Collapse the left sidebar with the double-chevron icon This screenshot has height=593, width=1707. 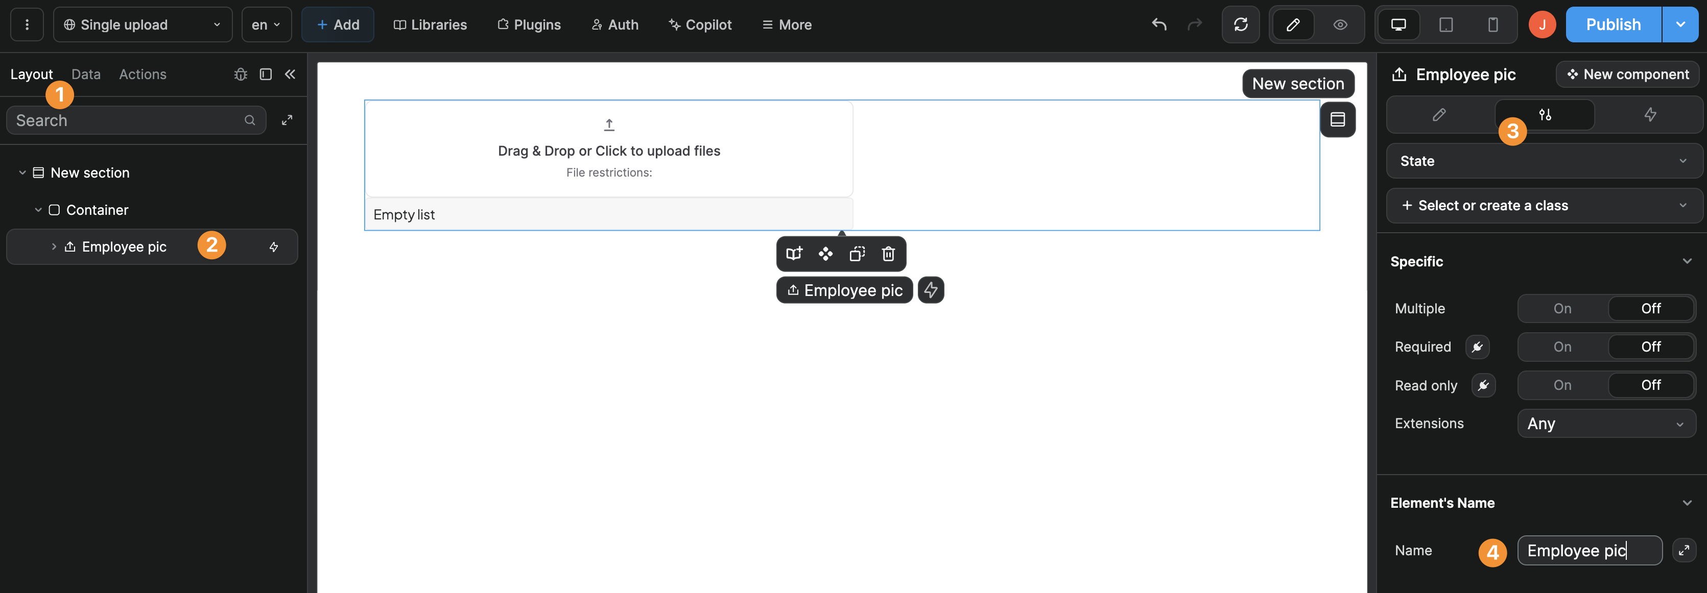[x=290, y=74]
